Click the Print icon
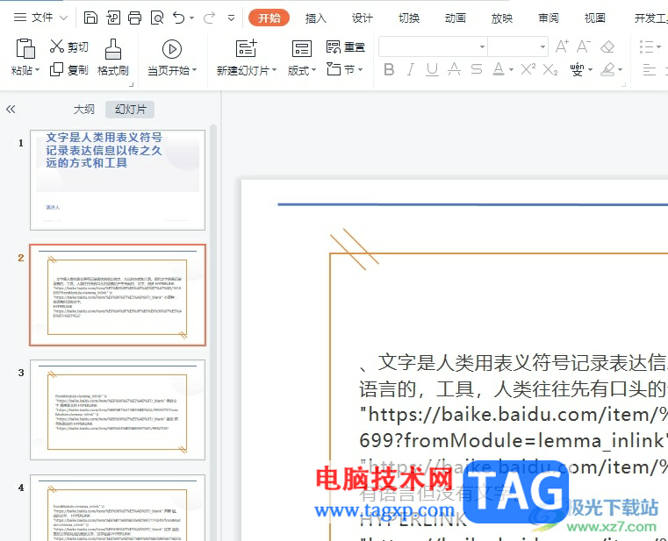This screenshot has width=668, height=541. tap(135, 18)
